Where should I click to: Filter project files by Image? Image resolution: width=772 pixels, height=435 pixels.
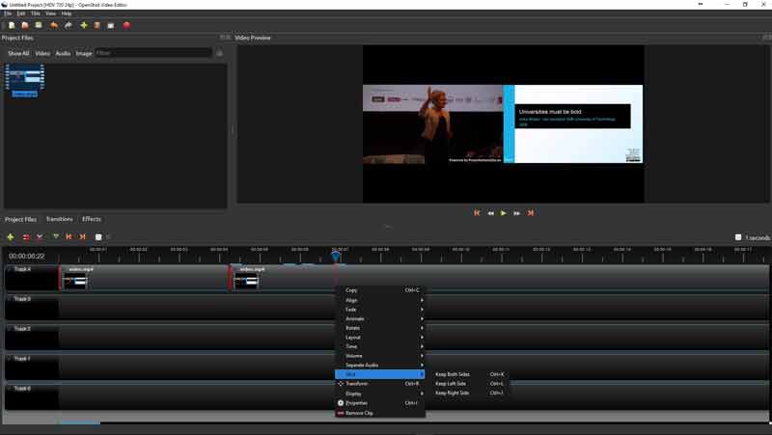[x=84, y=53]
